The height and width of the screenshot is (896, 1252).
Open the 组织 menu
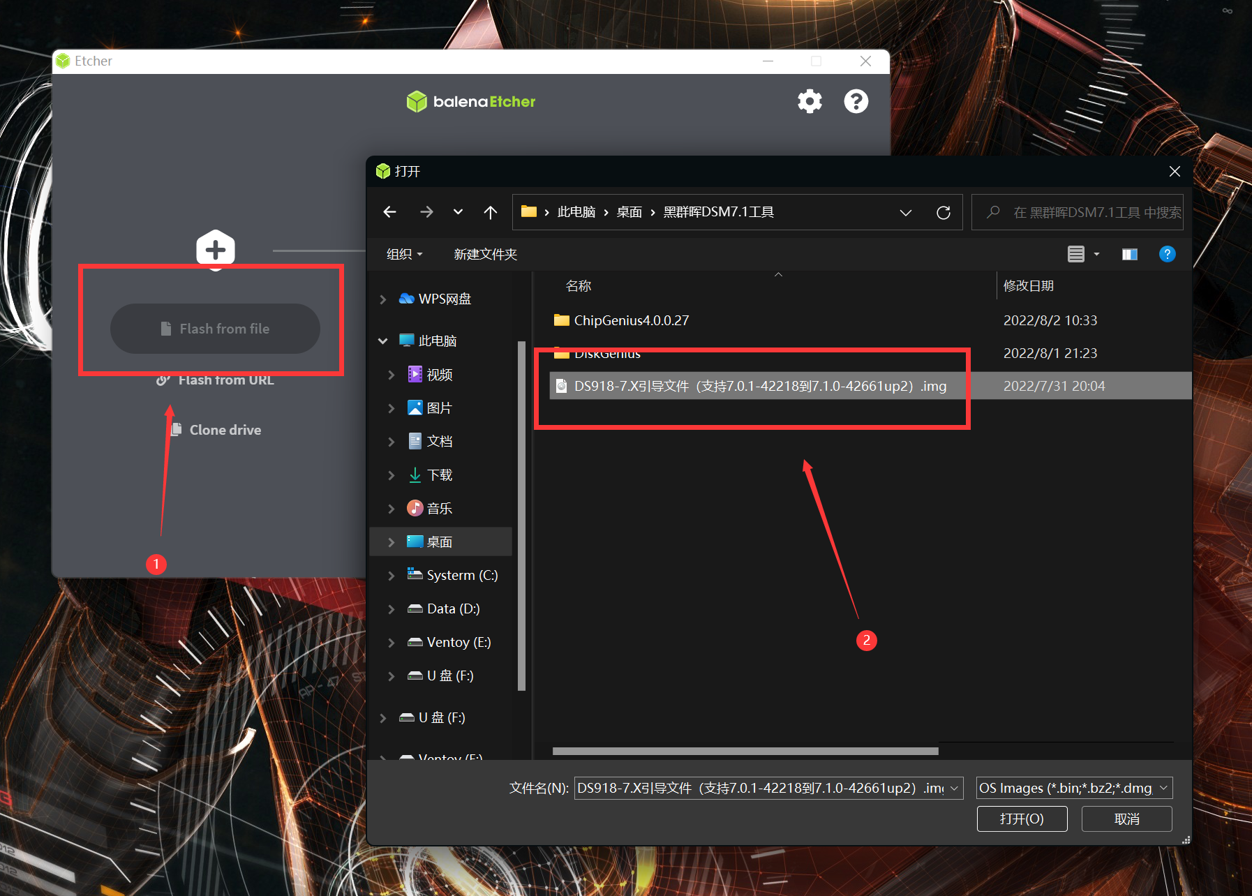pyautogui.click(x=404, y=254)
